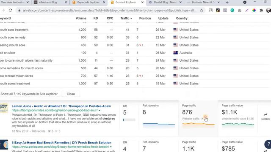Sort by the Traffic column dropdown
271x152 pixels.
click(126, 18)
